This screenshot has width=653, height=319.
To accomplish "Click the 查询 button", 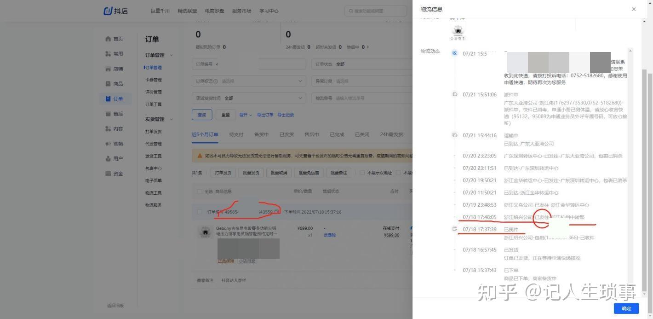I will coord(202,115).
